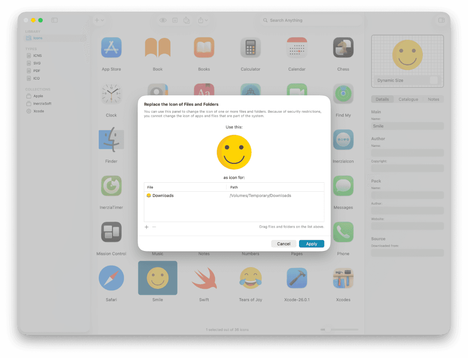Click the Quick Look eye icon in toolbar
Image resolution: width=468 pixels, height=358 pixels.
point(163,20)
